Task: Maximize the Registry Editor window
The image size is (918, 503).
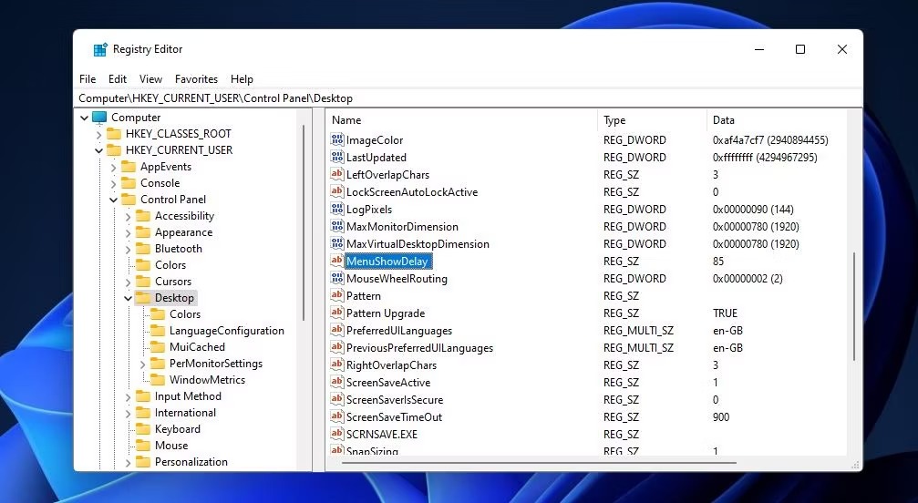Action: click(x=800, y=50)
